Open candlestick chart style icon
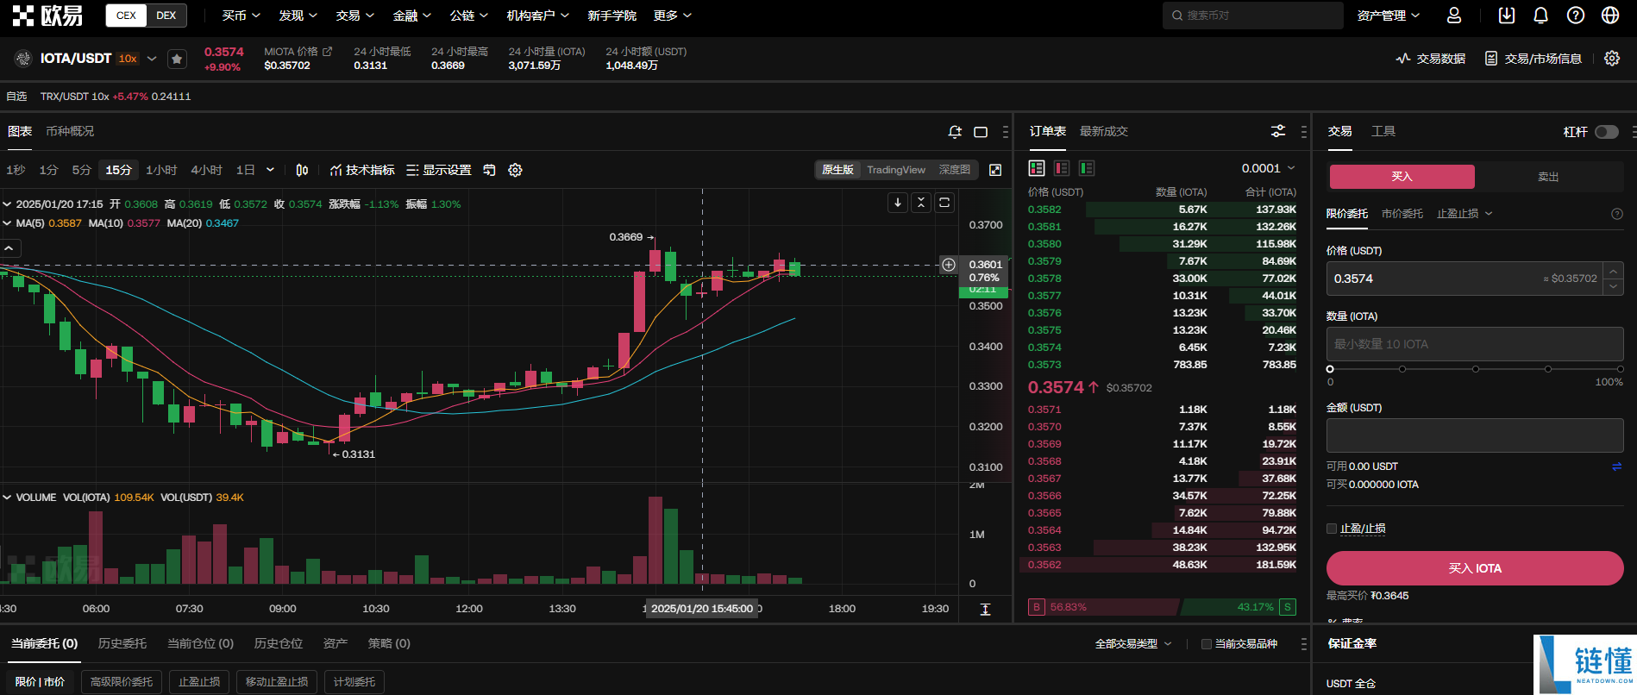The image size is (1637, 695). pyautogui.click(x=302, y=170)
